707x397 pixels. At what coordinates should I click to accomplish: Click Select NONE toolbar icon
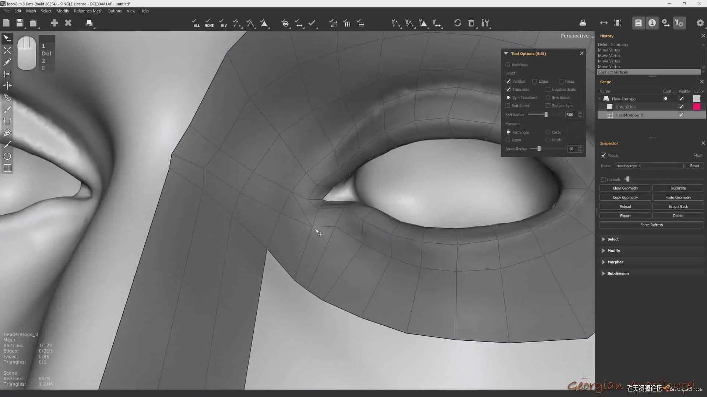click(x=209, y=23)
